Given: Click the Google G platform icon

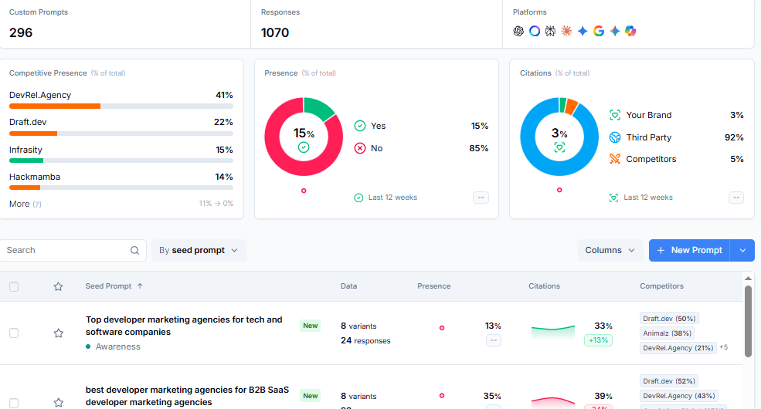Looking at the screenshot, I should tap(599, 31).
